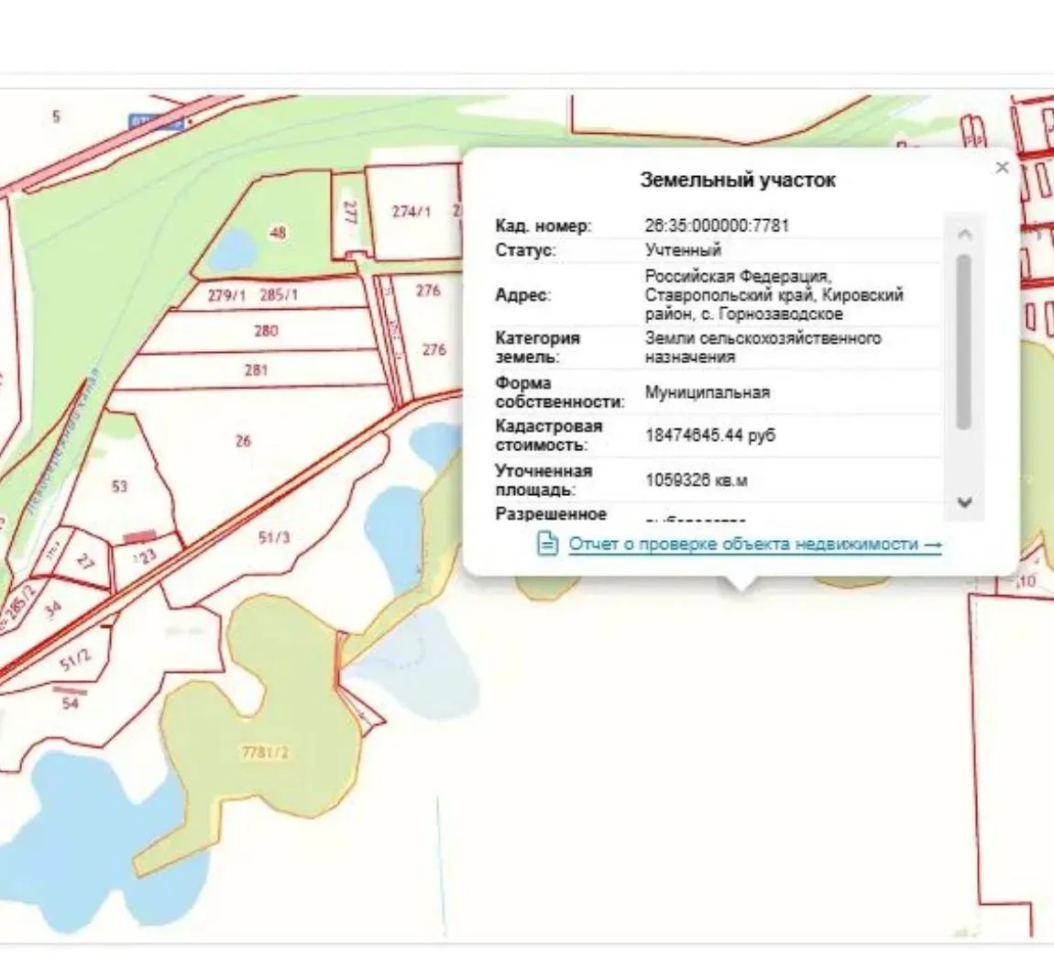Screen dimensions: 1054x970
Task: Select parcel 26 on the map
Action: (243, 441)
